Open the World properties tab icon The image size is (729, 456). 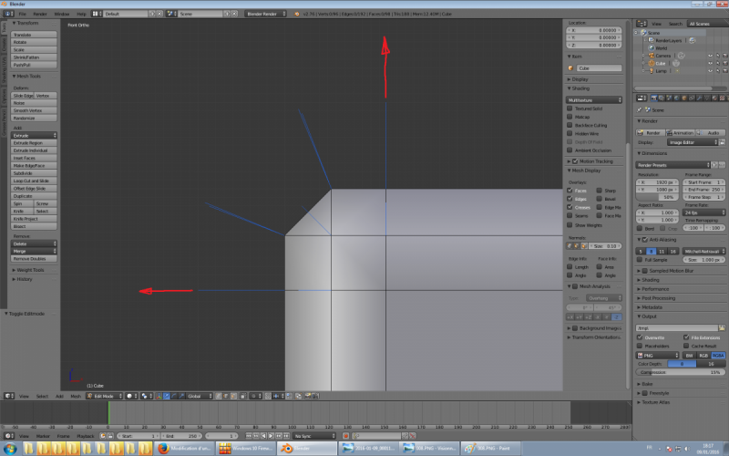click(x=676, y=98)
